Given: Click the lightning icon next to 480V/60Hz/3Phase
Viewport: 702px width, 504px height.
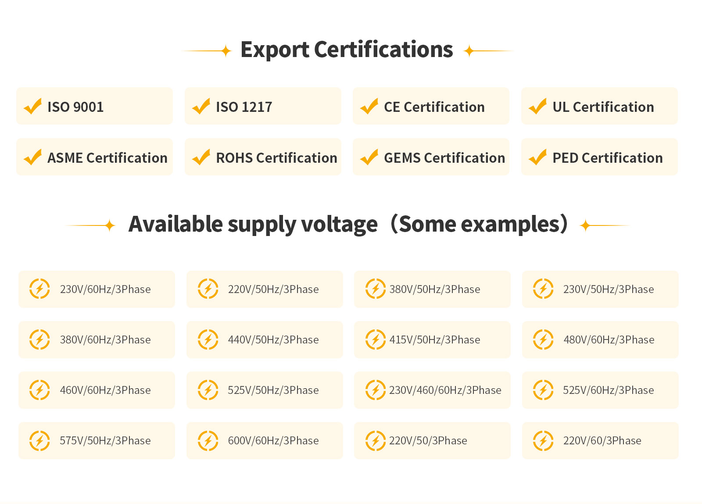Looking at the screenshot, I should pyautogui.click(x=543, y=340).
